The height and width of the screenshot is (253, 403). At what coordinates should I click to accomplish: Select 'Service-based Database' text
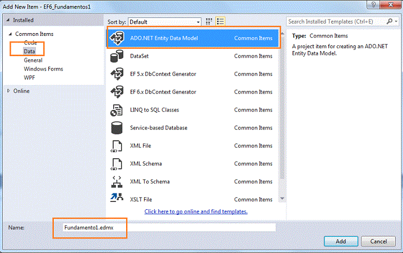pos(159,128)
